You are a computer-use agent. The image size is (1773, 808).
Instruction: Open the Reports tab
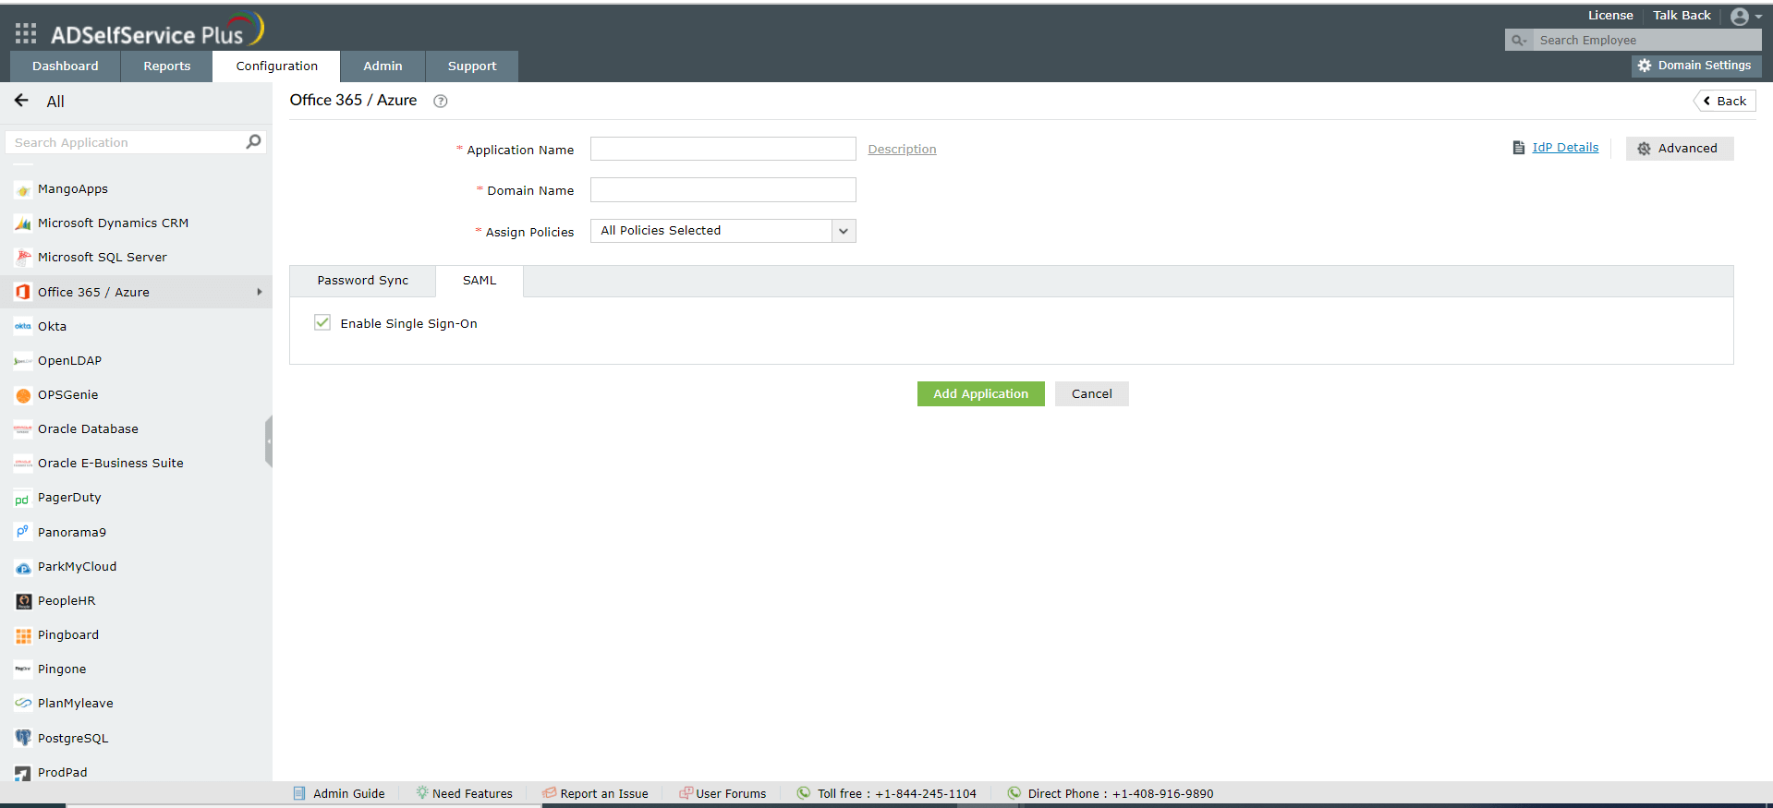(167, 66)
